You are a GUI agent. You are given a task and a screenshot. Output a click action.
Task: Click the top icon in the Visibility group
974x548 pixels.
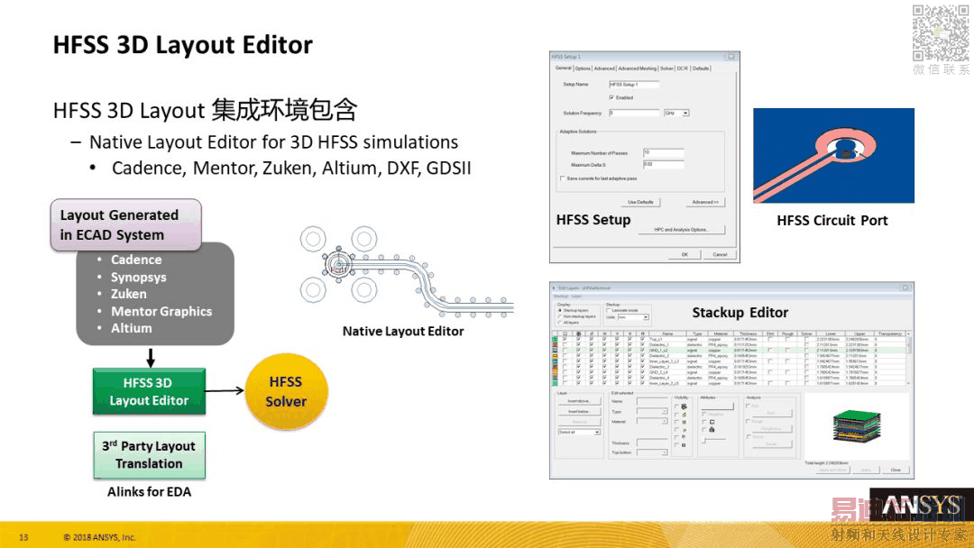tap(684, 406)
